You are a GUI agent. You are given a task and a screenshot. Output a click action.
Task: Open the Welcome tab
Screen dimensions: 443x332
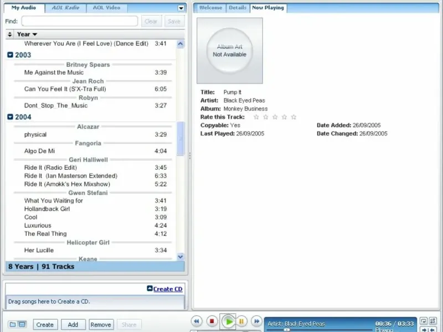coord(210,8)
